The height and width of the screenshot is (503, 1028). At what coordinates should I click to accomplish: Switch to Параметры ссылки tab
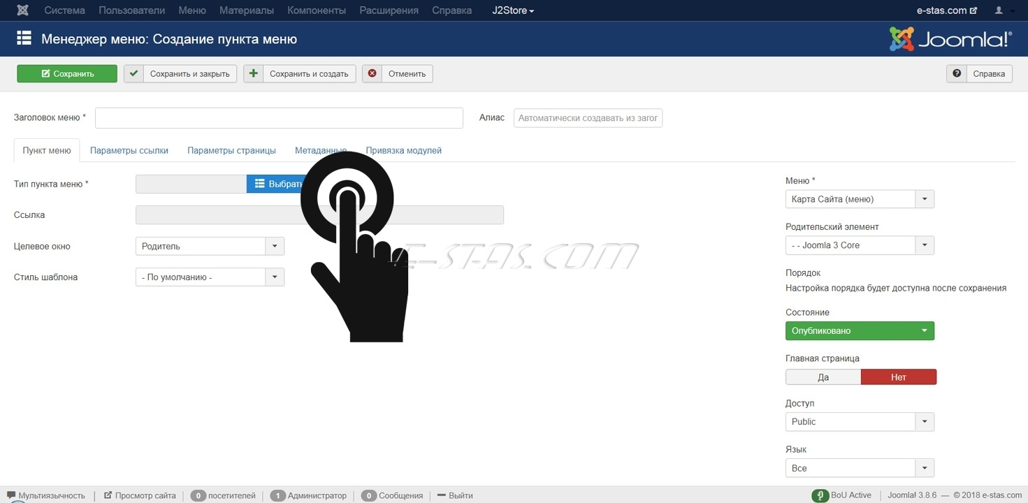click(x=129, y=150)
